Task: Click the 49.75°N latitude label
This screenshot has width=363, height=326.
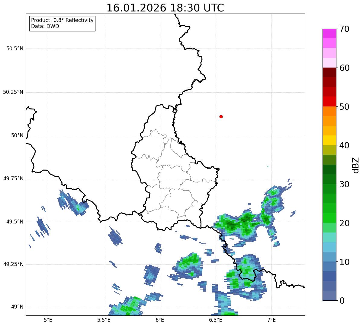Action: [x=13, y=179]
